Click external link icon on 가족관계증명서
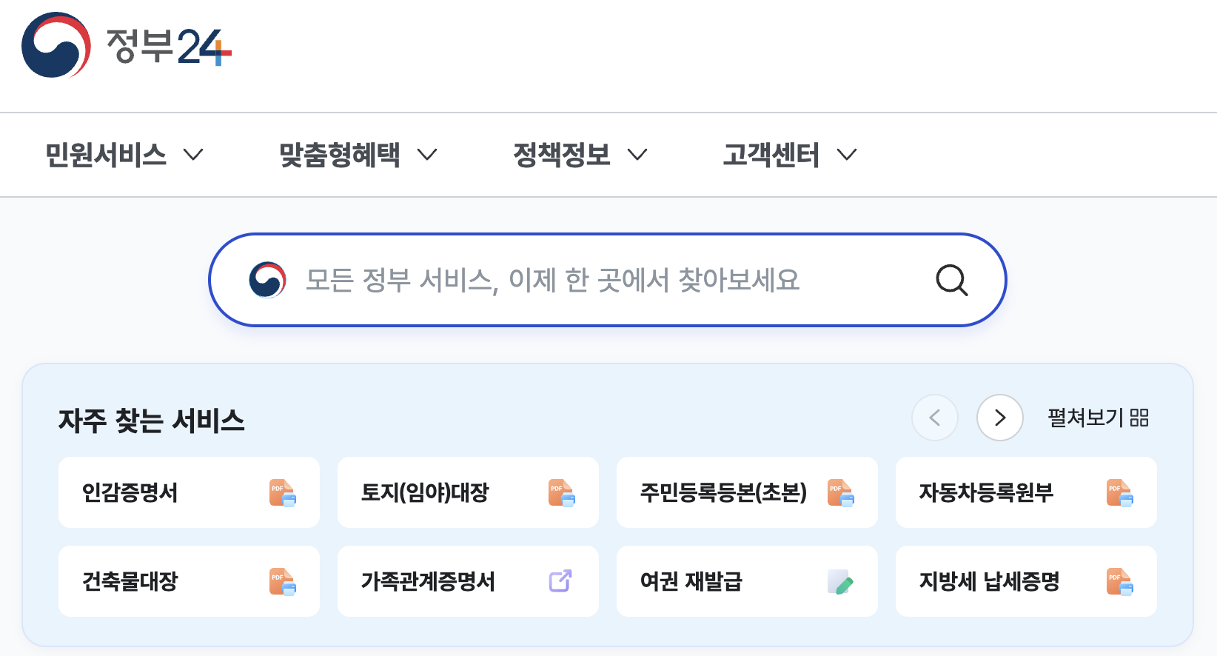 tap(560, 580)
